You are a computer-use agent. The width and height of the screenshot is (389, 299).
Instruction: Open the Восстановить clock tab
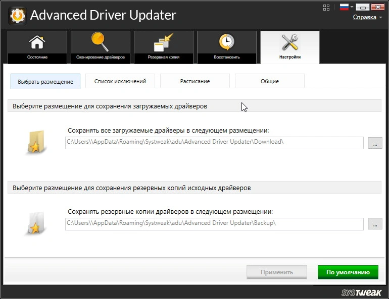[227, 47]
